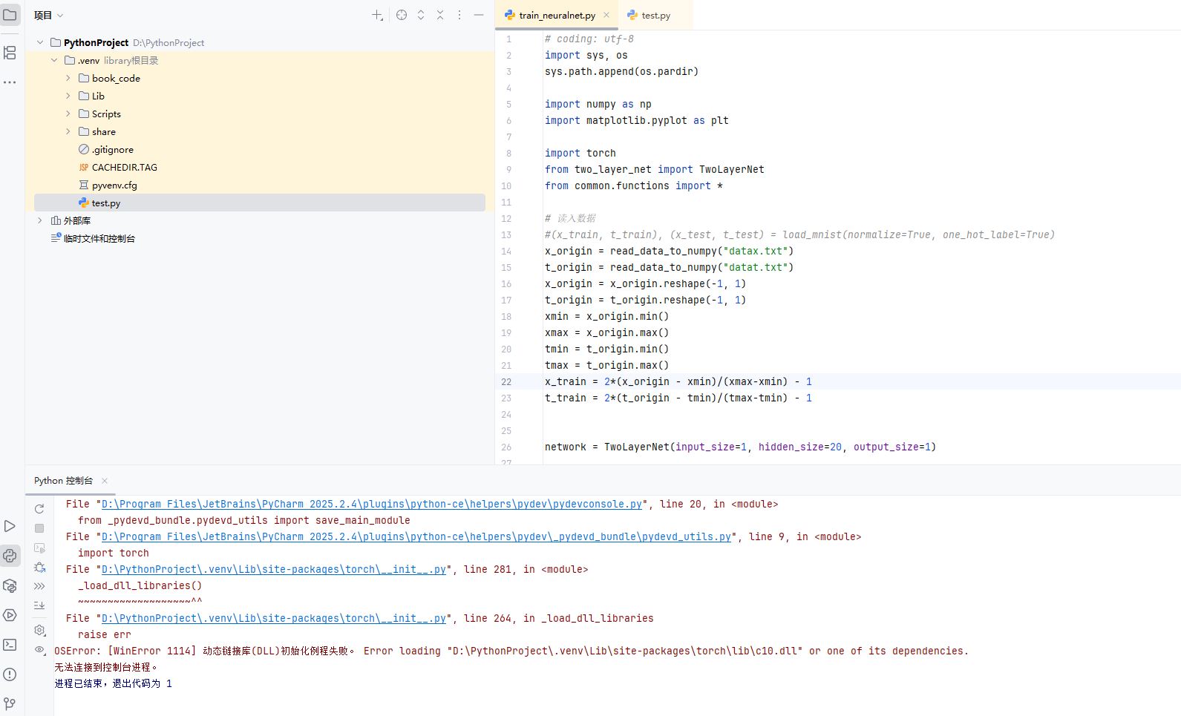Open Python console settings gear
1181x716 pixels.
pyautogui.click(x=39, y=630)
